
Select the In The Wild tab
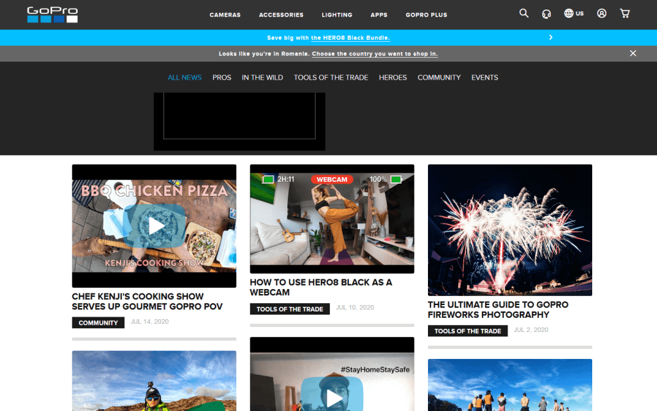(x=262, y=78)
